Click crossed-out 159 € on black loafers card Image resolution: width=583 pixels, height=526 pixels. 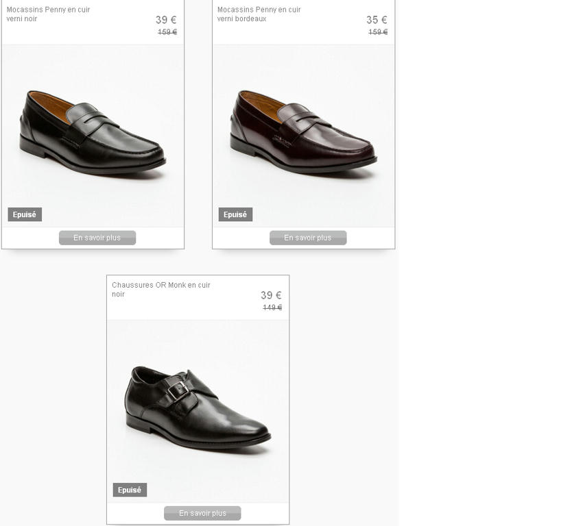tap(167, 32)
